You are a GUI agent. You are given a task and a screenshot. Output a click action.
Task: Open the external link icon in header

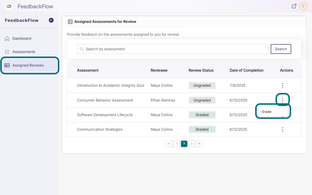294,6
